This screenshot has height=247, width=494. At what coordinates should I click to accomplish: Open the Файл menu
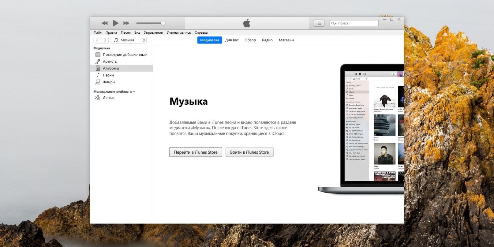click(98, 32)
